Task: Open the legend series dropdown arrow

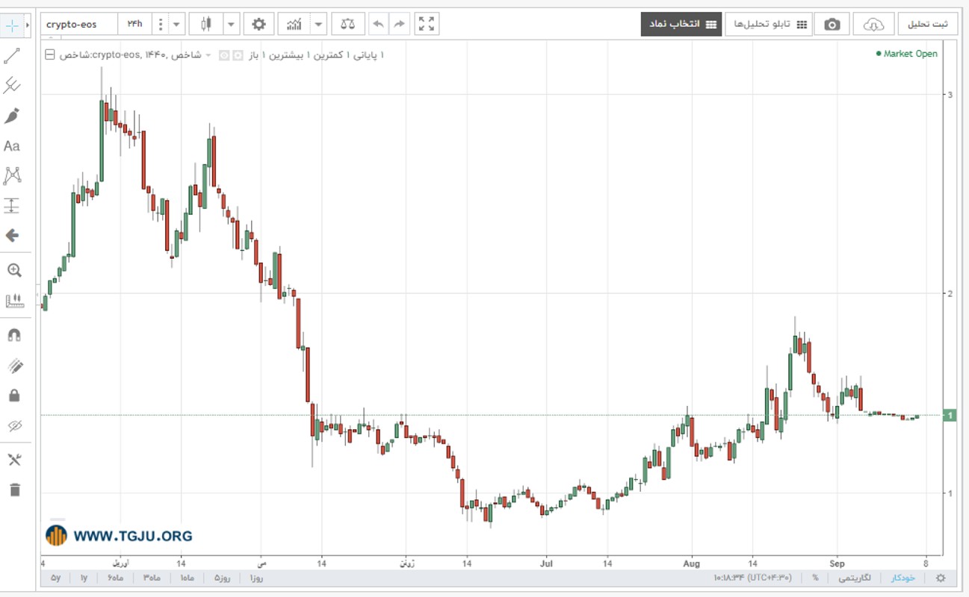Action: (x=208, y=54)
